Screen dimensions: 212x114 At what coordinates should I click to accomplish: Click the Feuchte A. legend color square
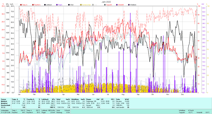[33, 5]
